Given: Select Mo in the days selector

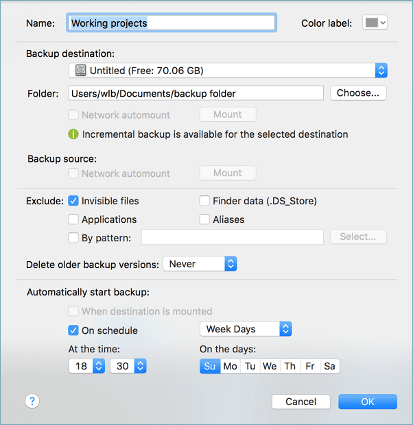Looking at the screenshot, I should [230, 366].
